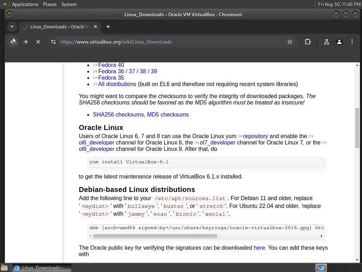Open the Fedora 40 download link
The height and width of the screenshot is (272, 362).
pos(111,65)
